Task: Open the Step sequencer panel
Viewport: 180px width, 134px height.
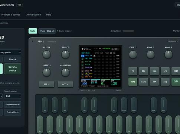Action: [x=13, y=105]
